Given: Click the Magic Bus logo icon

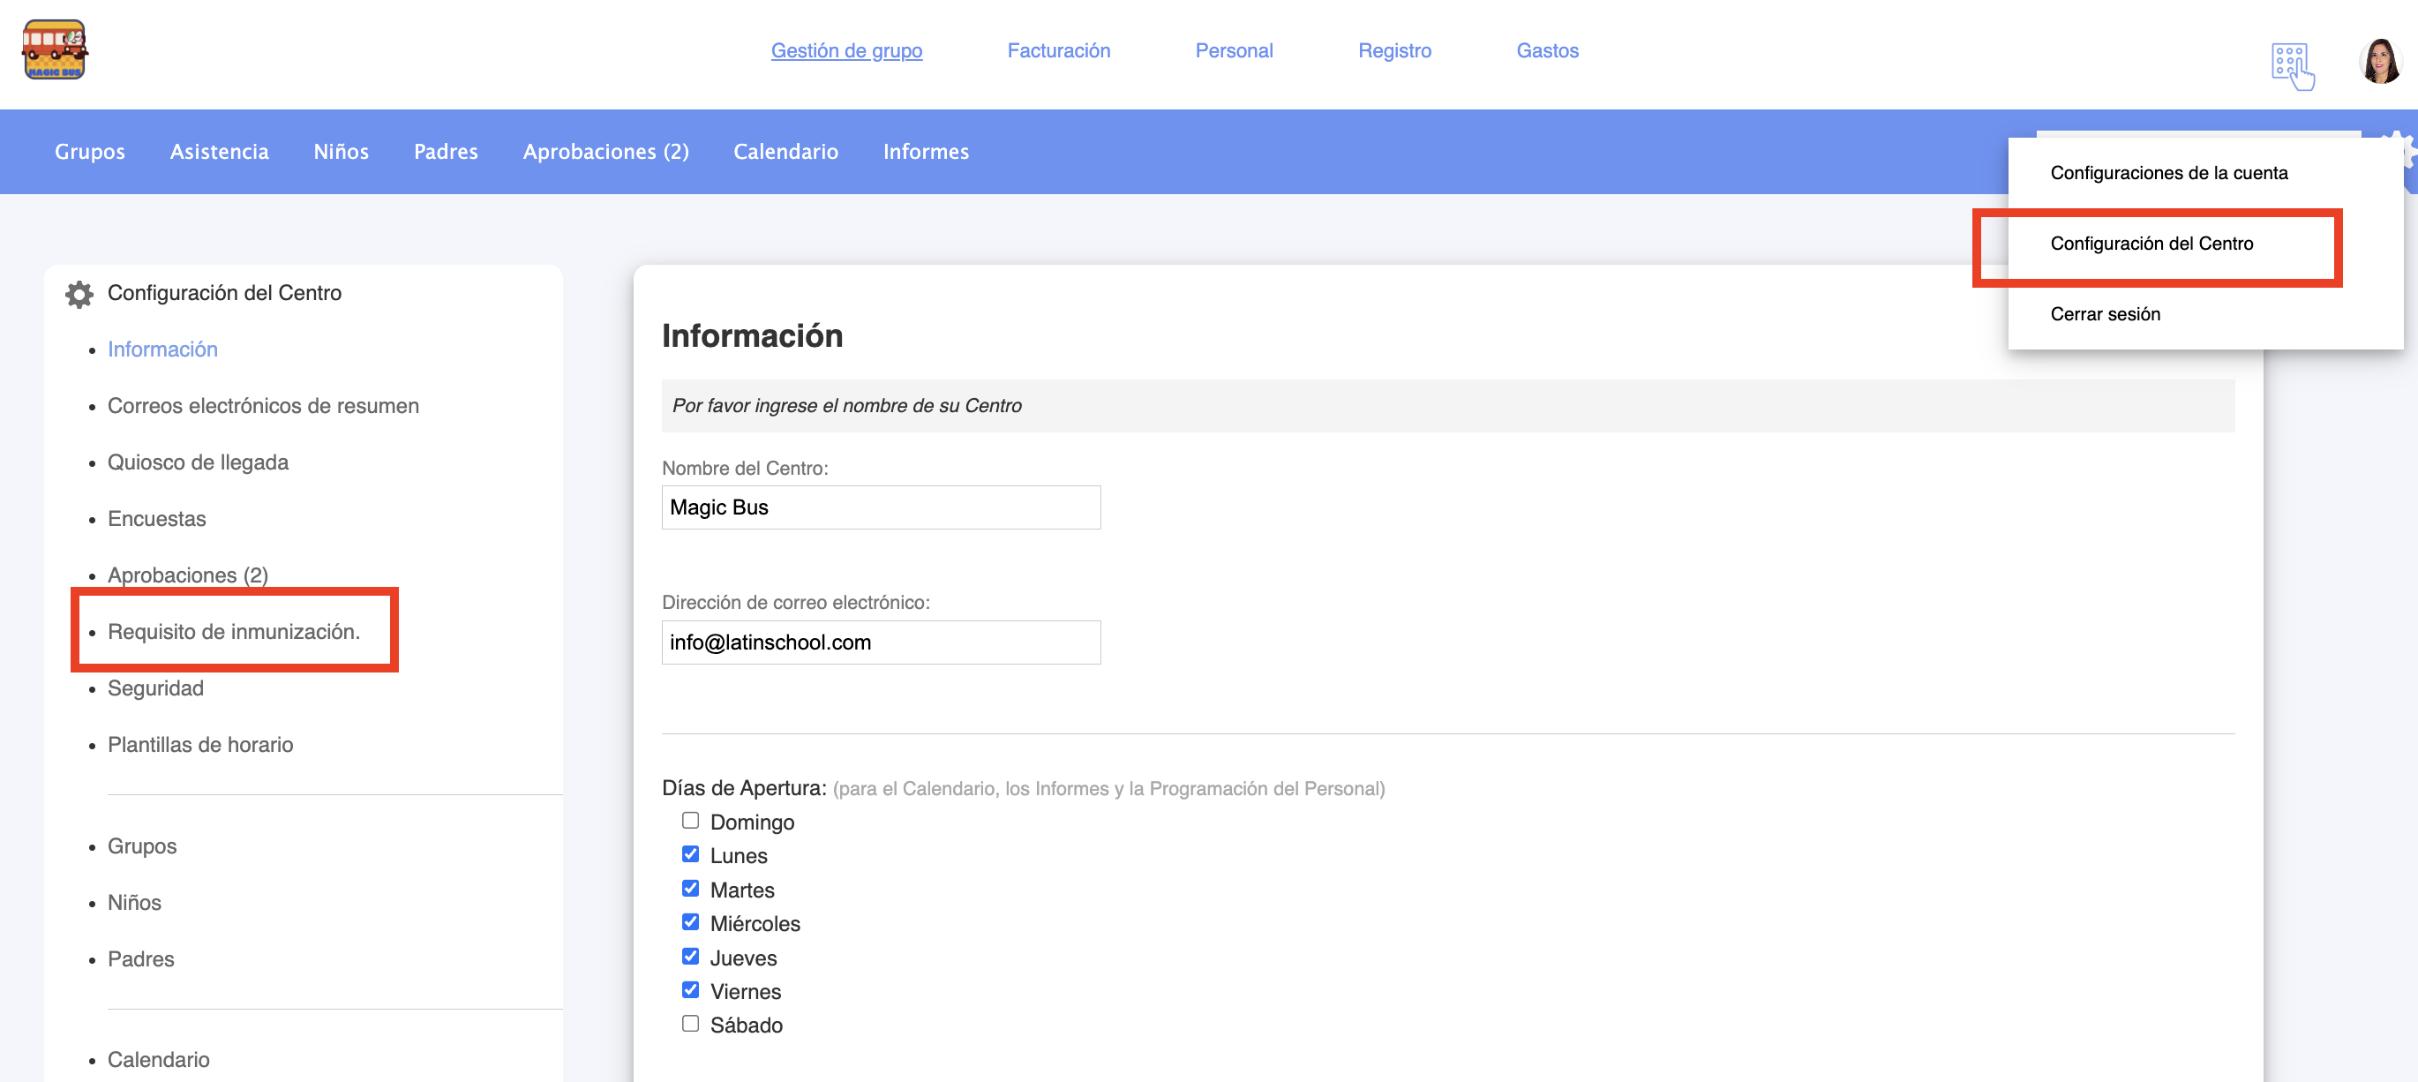Looking at the screenshot, I should [x=55, y=50].
